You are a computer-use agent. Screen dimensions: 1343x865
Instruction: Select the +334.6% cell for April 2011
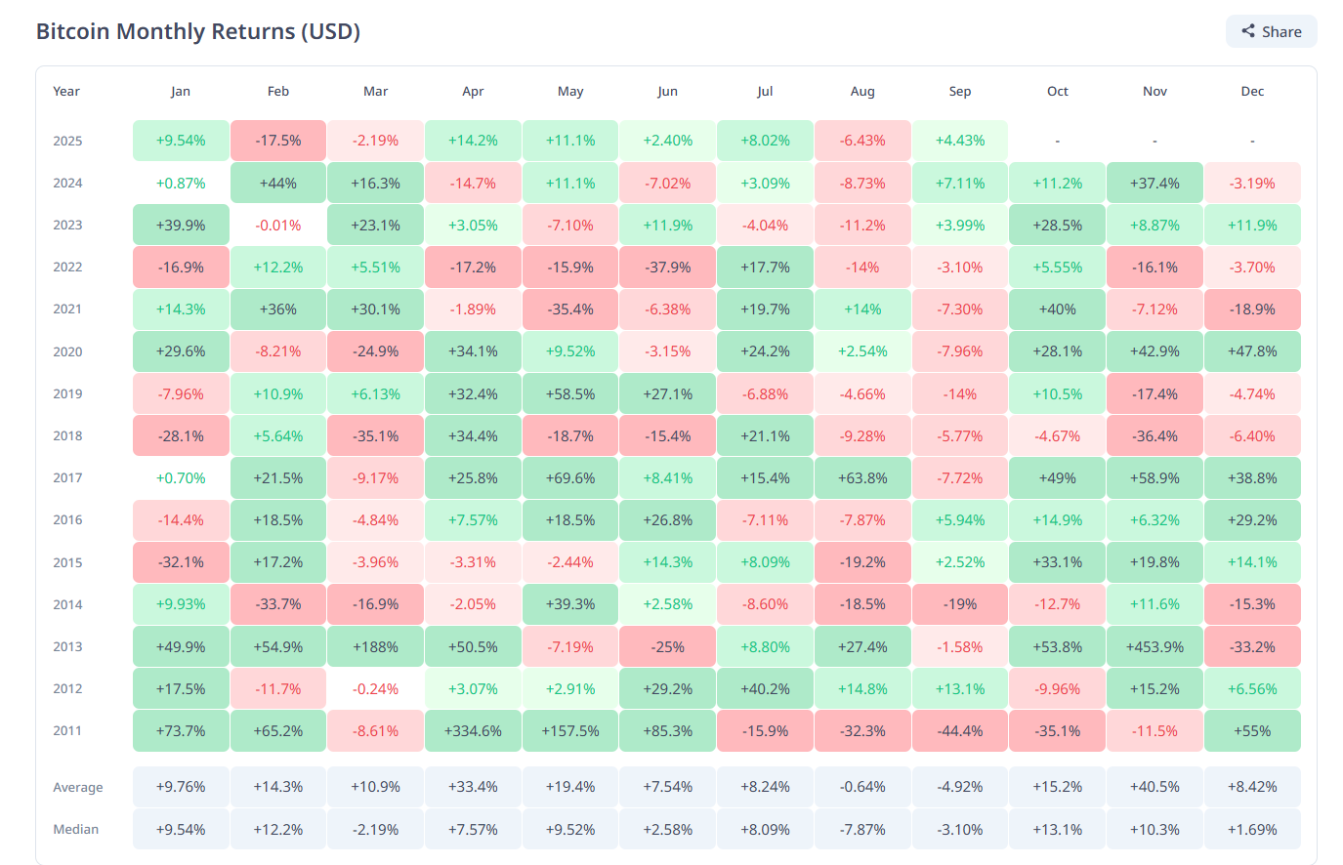pos(473,730)
